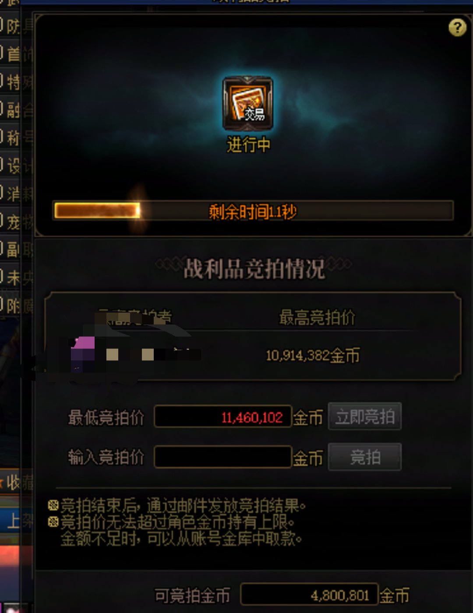Screen dimensions: 473x613
Task: Switch to the 副职 sidebar category
Action: pyautogui.click(x=17, y=249)
